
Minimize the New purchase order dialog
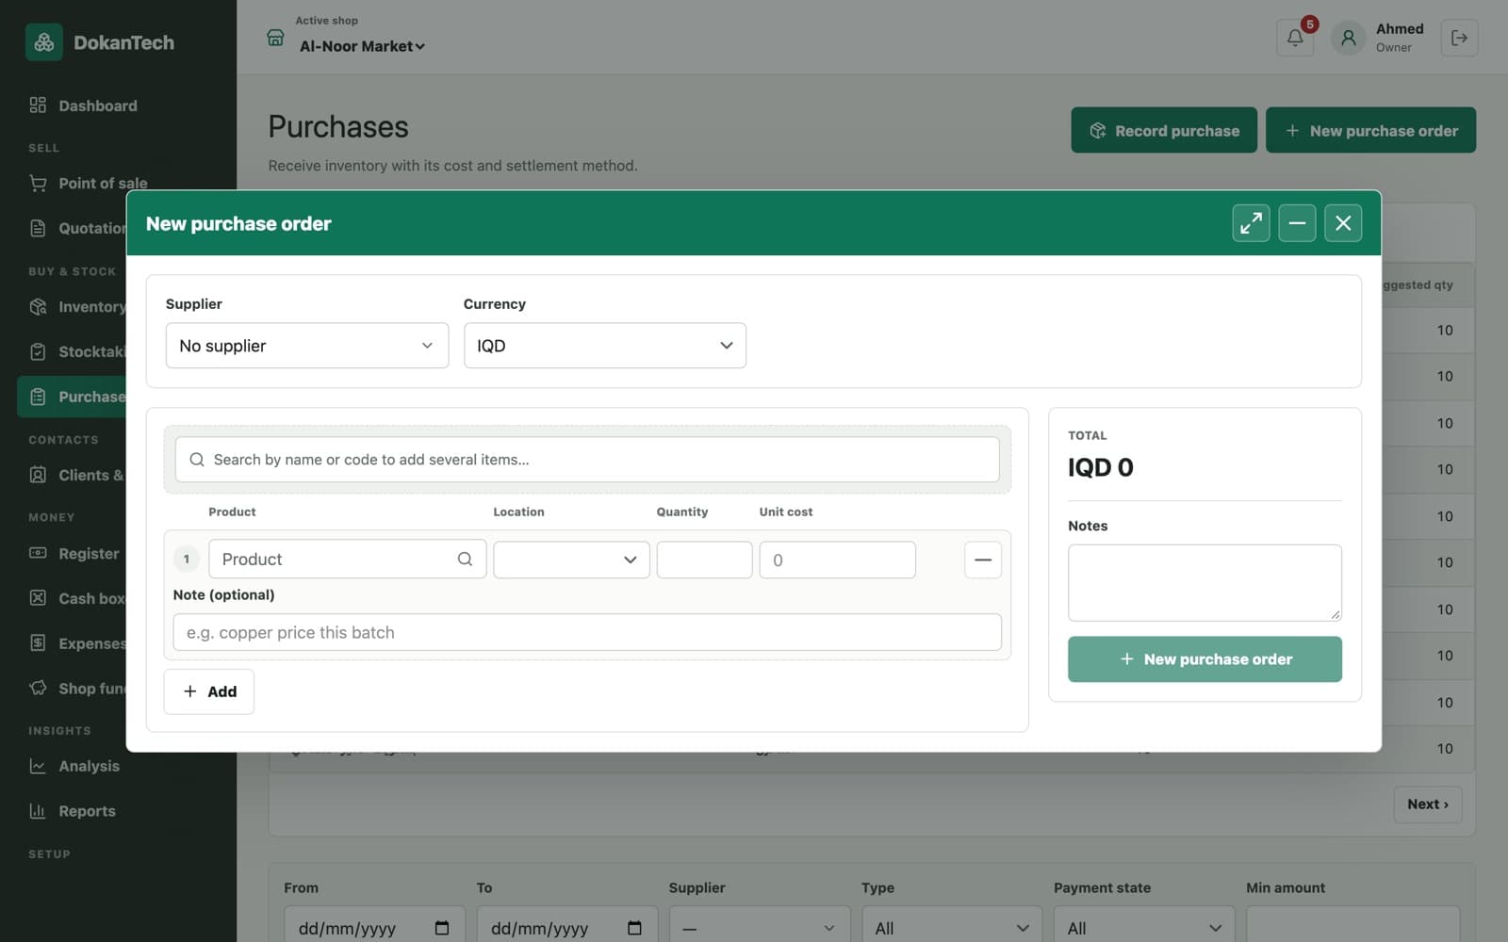pos(1297,223)
